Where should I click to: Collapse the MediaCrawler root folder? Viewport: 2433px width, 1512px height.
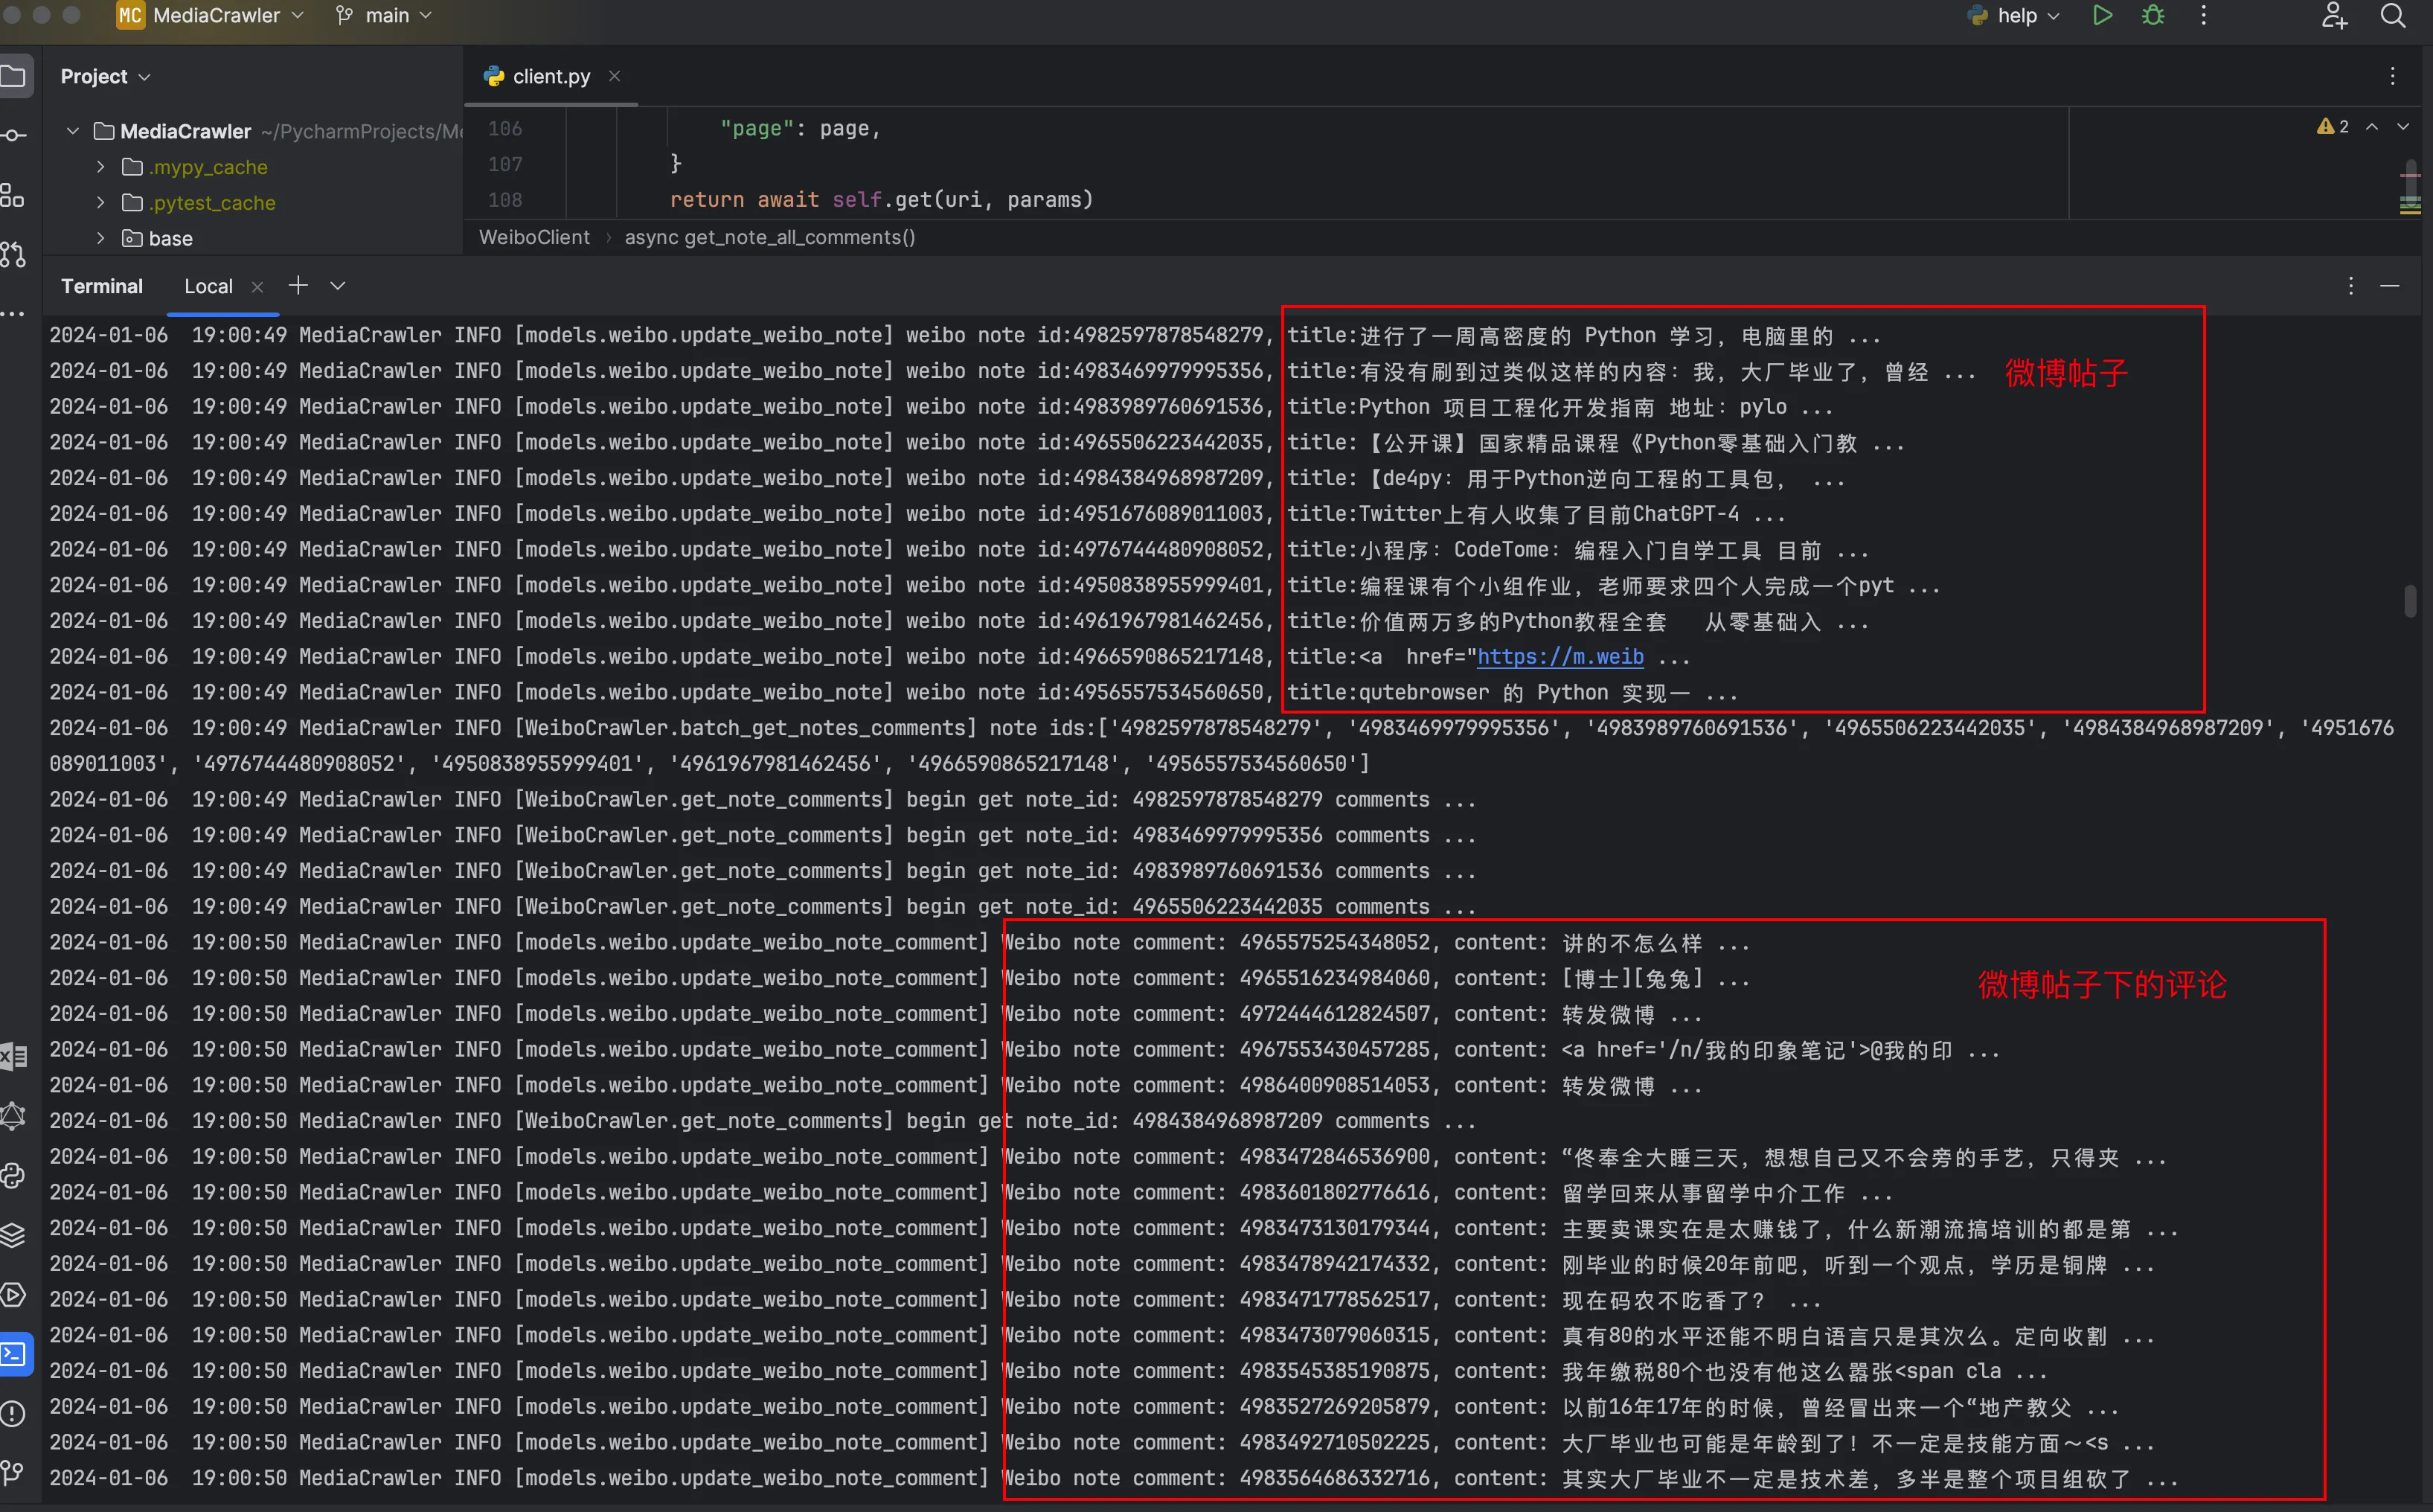tap(72, 131)
